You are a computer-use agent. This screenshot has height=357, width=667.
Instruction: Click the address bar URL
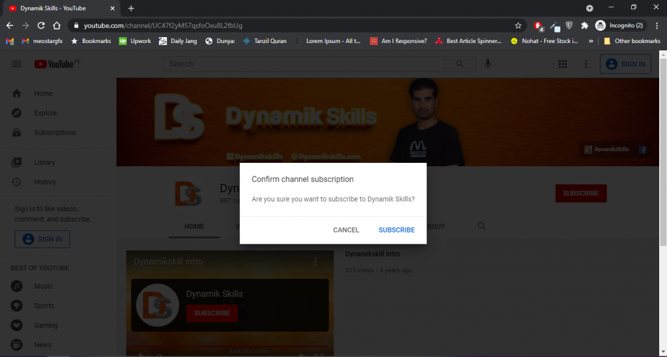[x=163, y=25]
